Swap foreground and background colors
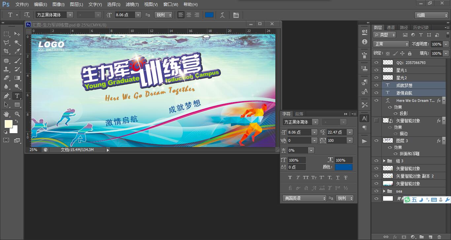 coord(16,121)
